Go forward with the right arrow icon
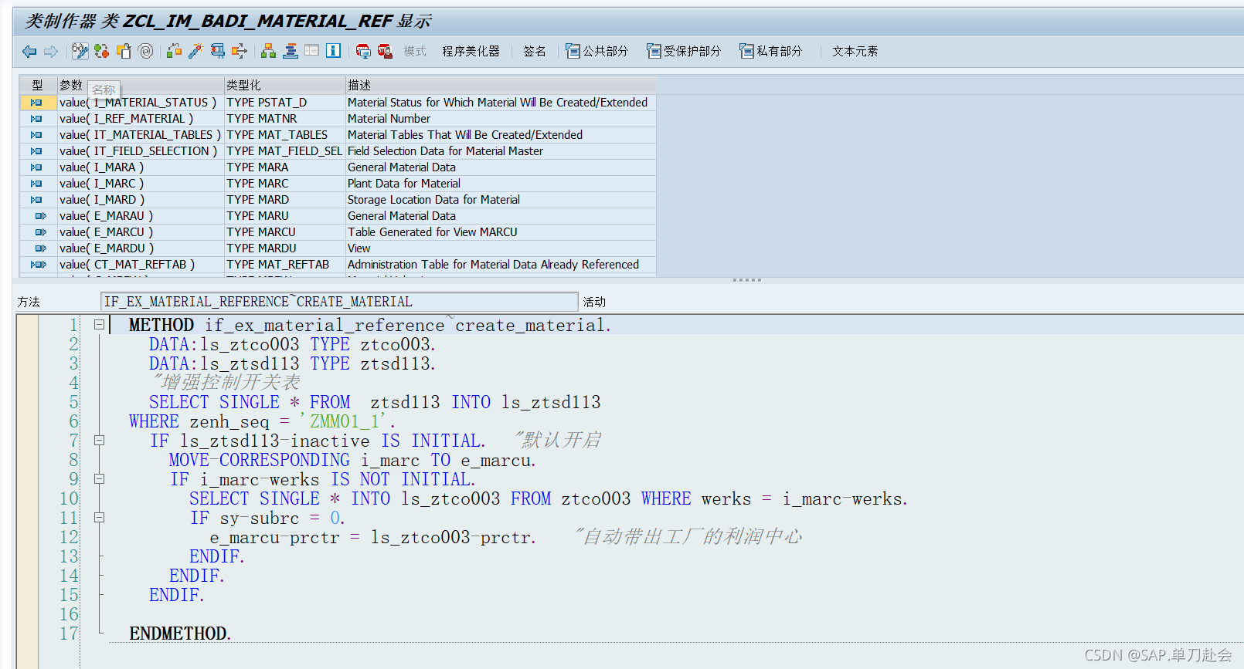Image resolution: width=1244 pixels, height=669 pixels. (x=51, y=52)
